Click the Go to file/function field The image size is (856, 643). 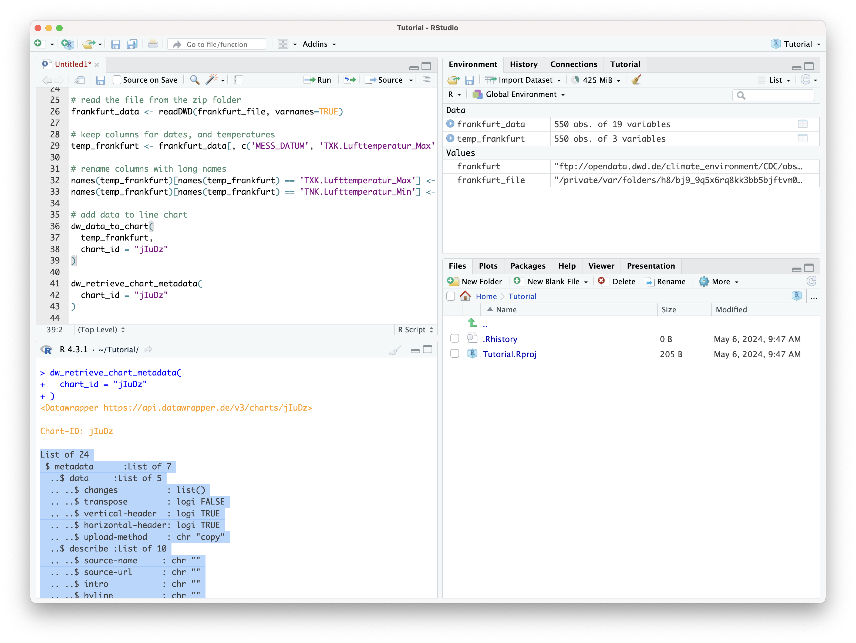click(217, 45)
